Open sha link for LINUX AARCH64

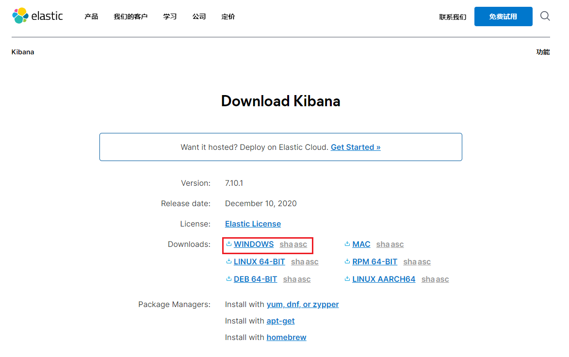click(428, 279)
